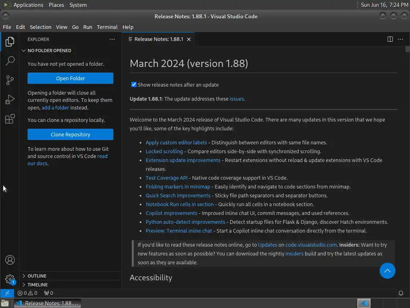Open the Help menu
Viewport: 410px width, 308px height.
128,27
